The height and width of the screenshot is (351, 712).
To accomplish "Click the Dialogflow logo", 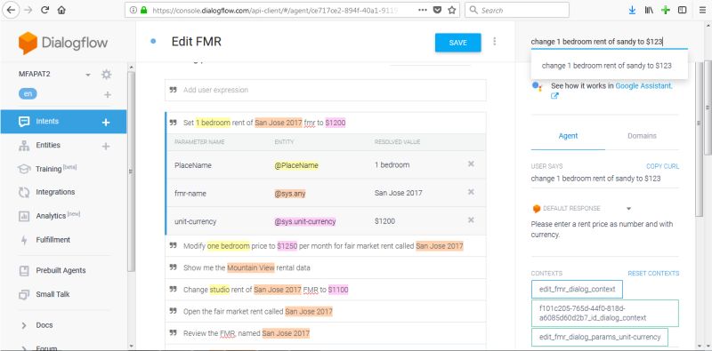I will [63, 43].
